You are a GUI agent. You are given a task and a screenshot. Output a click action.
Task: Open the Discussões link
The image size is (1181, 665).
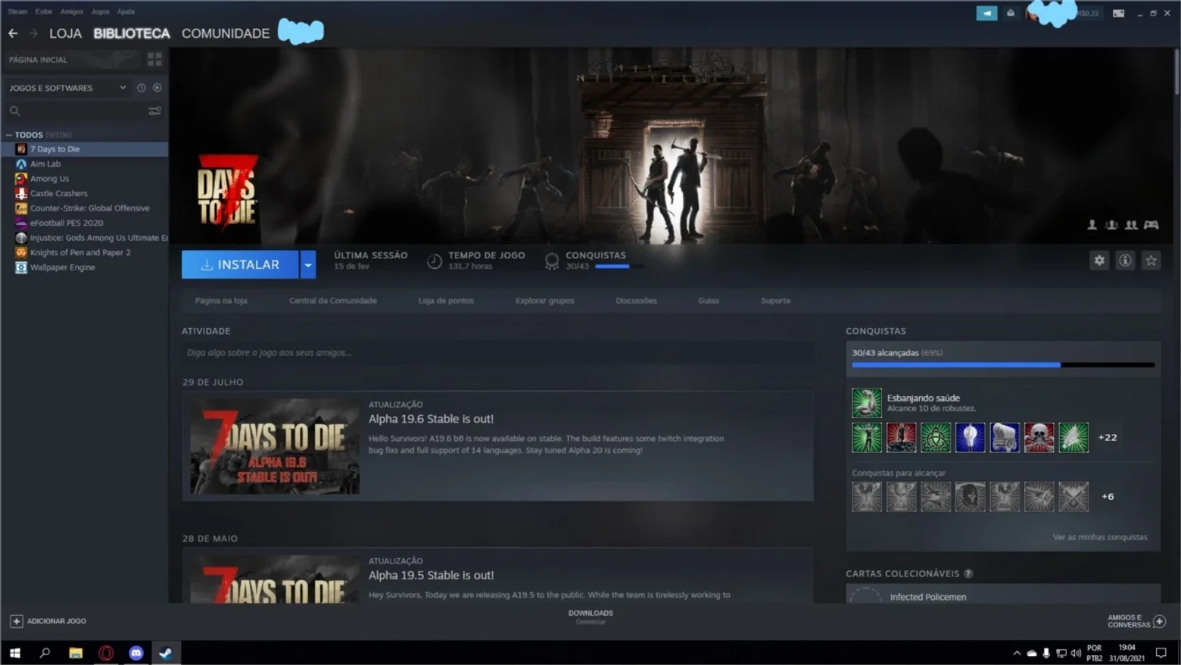pyautogui.click(x=636, y=301)
